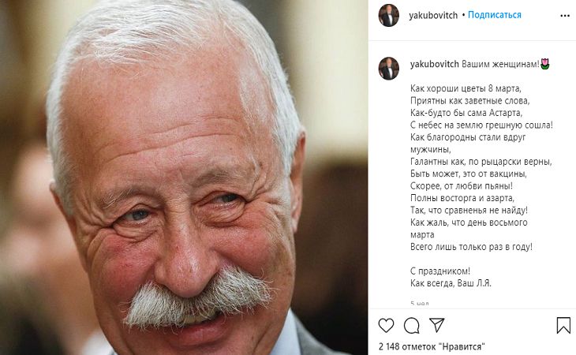
Task: Click the header profile avatar
Action: point(389,16)
